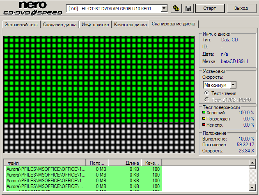Open the drive selection dropdown arrow
This screenshot has width=259, height=195.
click(164, 8)
